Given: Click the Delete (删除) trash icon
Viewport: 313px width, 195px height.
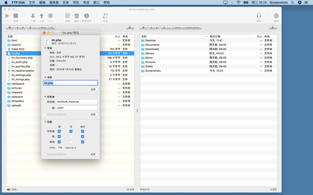Looking at the screenshot, I should (x=77, y=16).
